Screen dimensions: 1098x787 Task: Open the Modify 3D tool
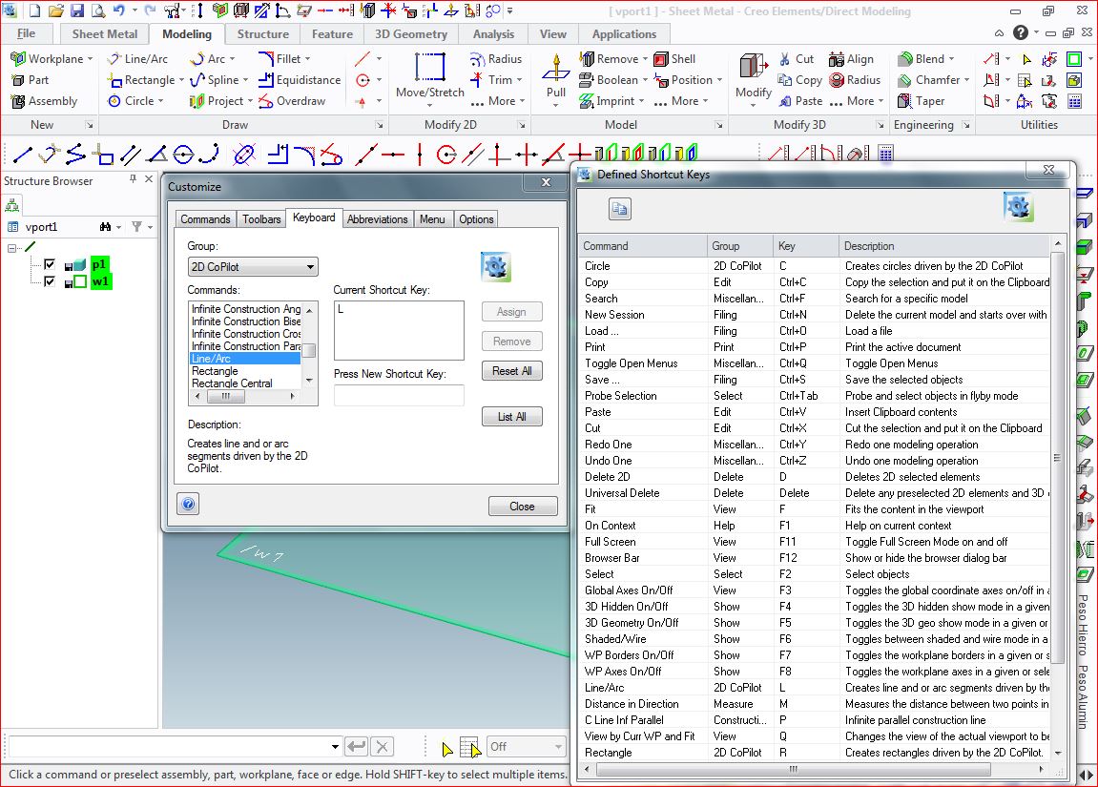754,75
